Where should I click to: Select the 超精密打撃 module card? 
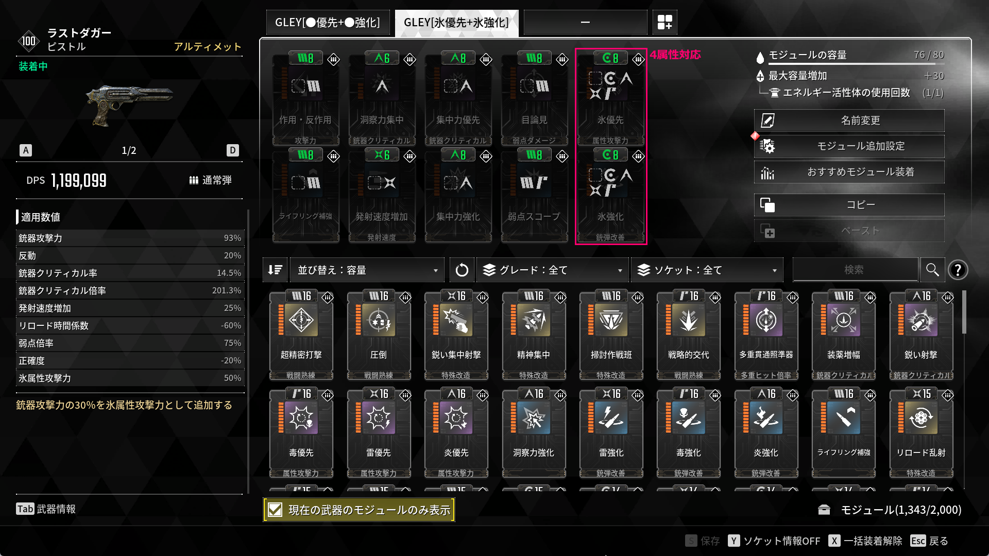[301, 336]
